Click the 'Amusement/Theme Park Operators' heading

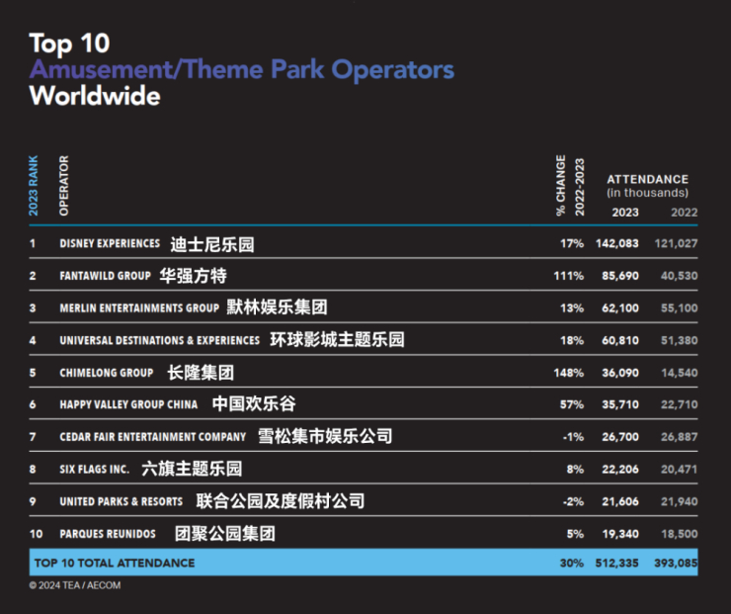241,70
